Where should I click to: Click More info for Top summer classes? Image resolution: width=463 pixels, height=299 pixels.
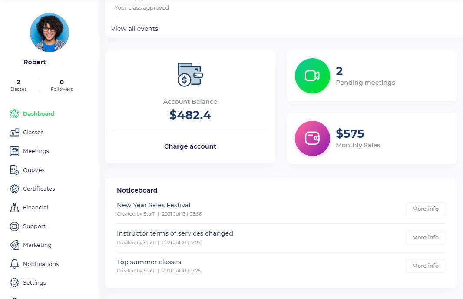(x=425, y=266)
